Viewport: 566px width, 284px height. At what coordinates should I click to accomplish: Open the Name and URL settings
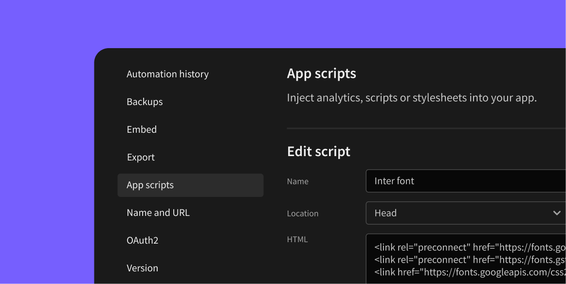[x=158, y=213]
